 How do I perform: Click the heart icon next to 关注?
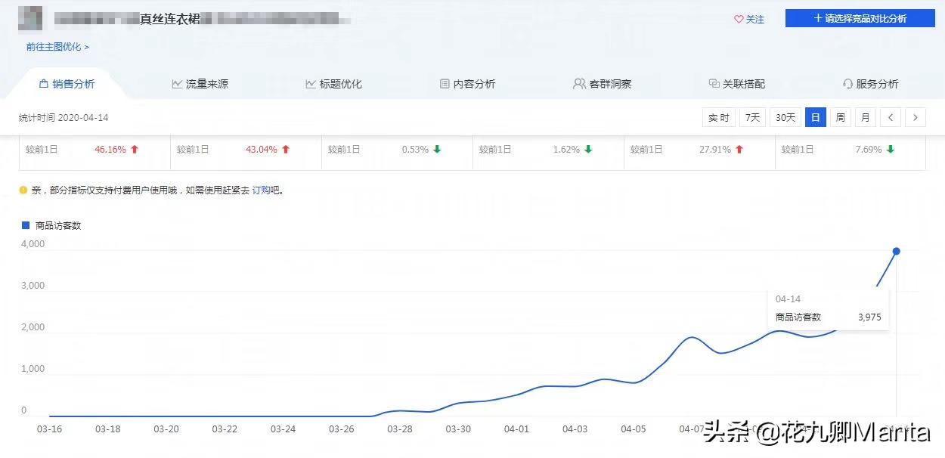point(737,19)
